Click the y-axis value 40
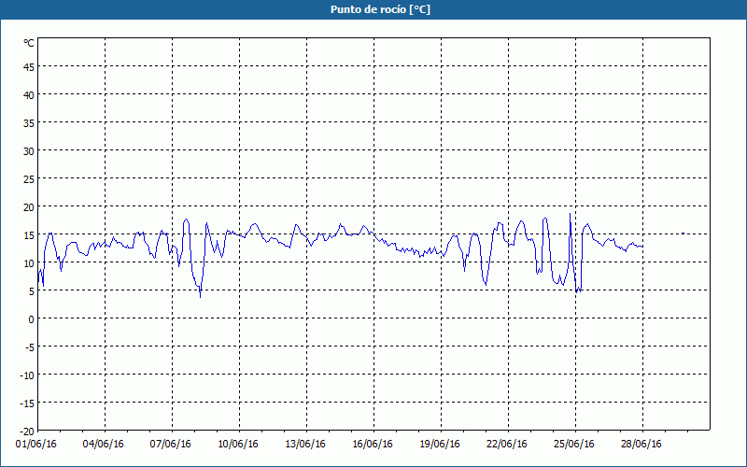 point(29,96)
